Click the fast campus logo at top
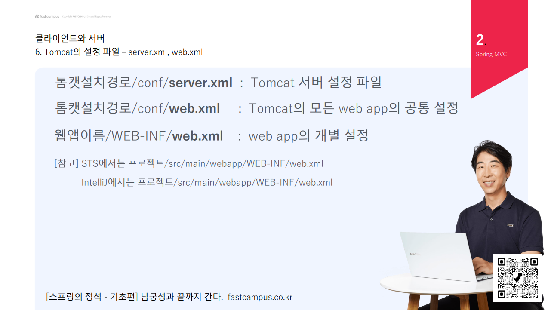This screenshot has height=310, width=551. point(47,17)
